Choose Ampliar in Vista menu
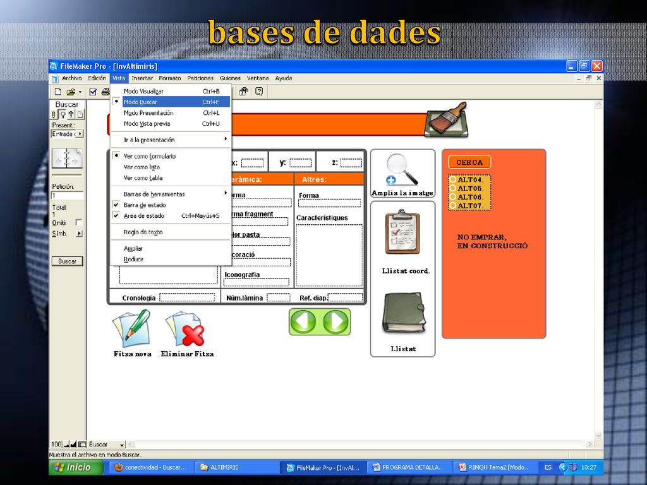This screenshot has height=485, width=647. click(171, 248)
